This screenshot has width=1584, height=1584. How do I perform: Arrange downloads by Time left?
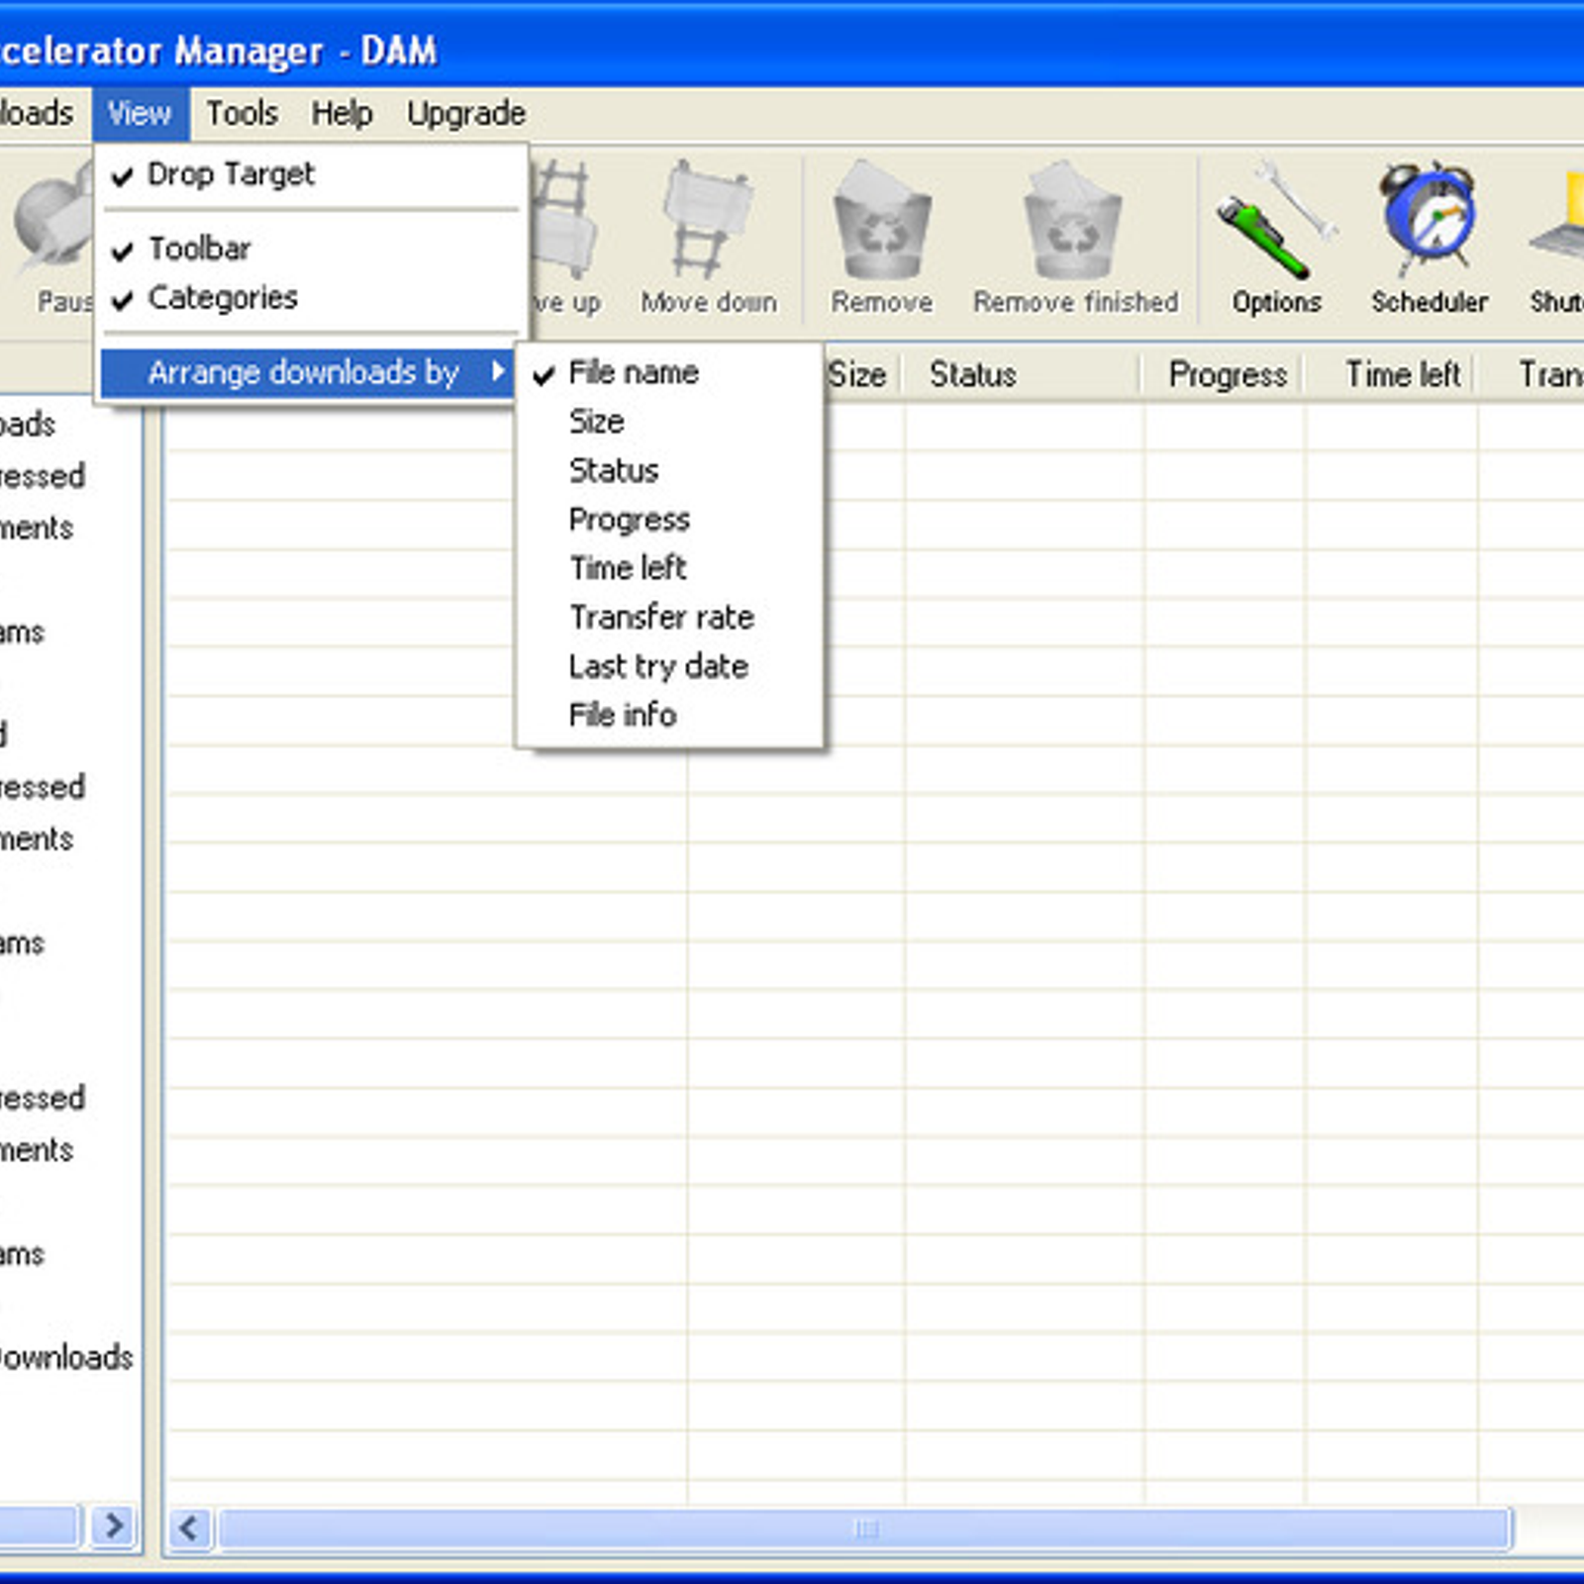coord(670,567)
